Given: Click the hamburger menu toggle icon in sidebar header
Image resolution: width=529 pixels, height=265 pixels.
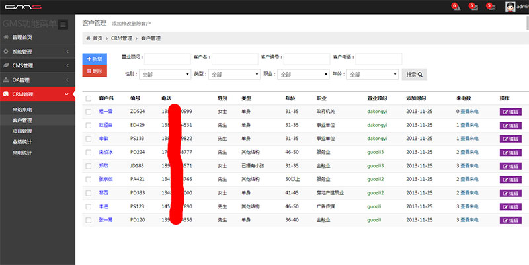Looking at the screenshot, I should click(63, 24).
